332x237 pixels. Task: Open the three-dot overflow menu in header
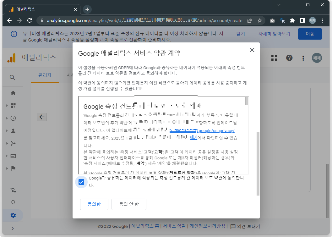tap(303, 58)
